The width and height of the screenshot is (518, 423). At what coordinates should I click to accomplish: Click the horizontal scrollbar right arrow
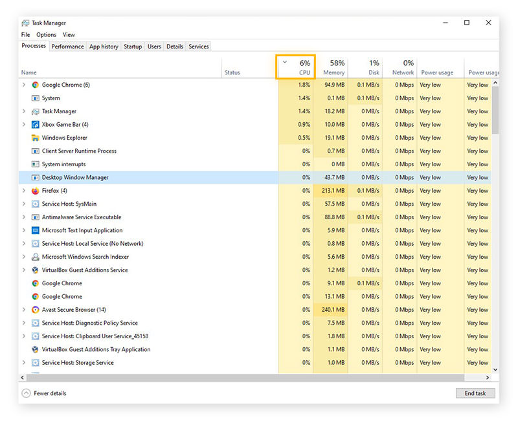coord(488,378)
